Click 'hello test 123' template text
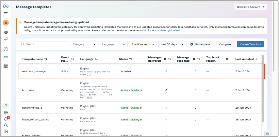This screenshot has height=137, width=279. pos(87,122)
